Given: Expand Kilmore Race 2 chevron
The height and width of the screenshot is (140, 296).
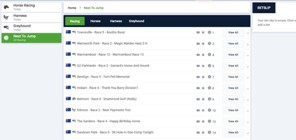Looking at the screenshot, I should tap(248, 111).
